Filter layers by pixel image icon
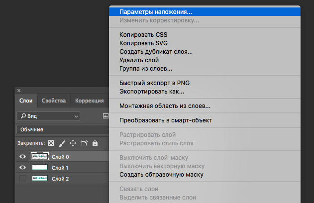Viewport: 314px width, 203px height. point(105,116)
